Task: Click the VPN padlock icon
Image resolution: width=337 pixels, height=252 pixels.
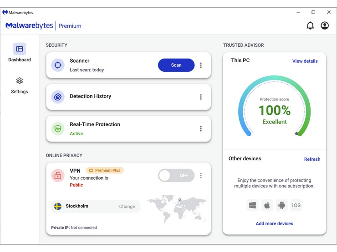Action: (x=58, y=176)
